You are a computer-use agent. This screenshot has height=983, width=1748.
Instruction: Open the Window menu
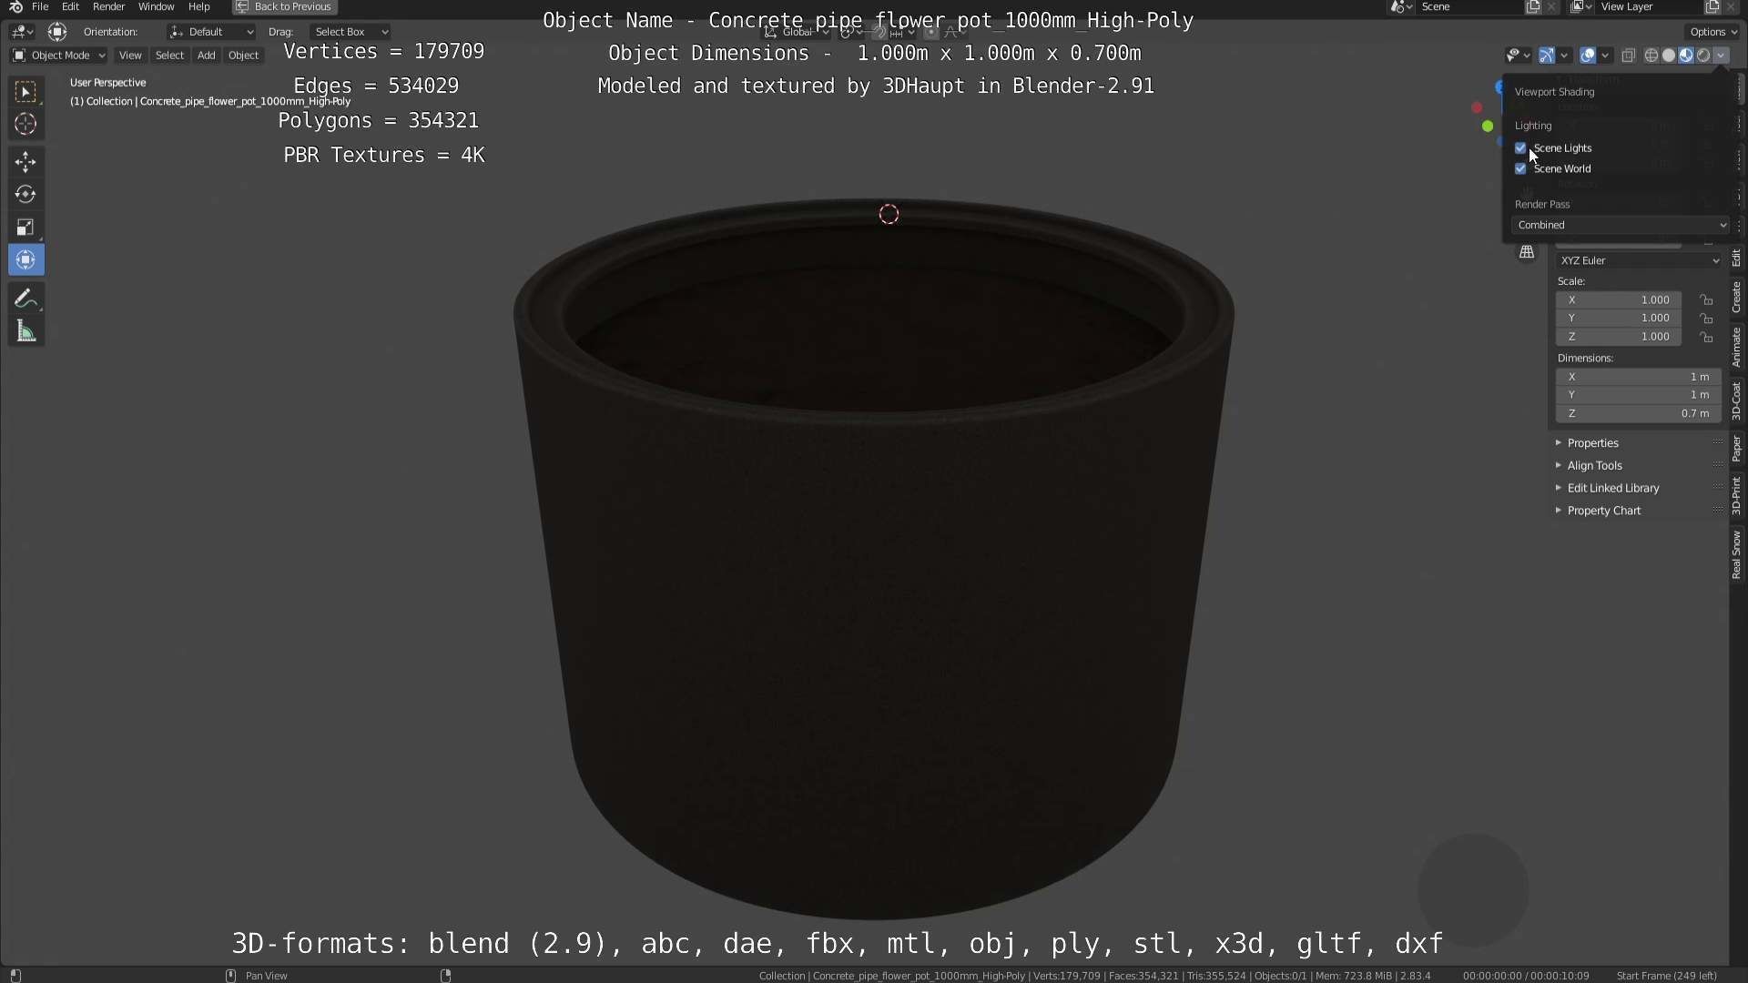pos(156,7)
